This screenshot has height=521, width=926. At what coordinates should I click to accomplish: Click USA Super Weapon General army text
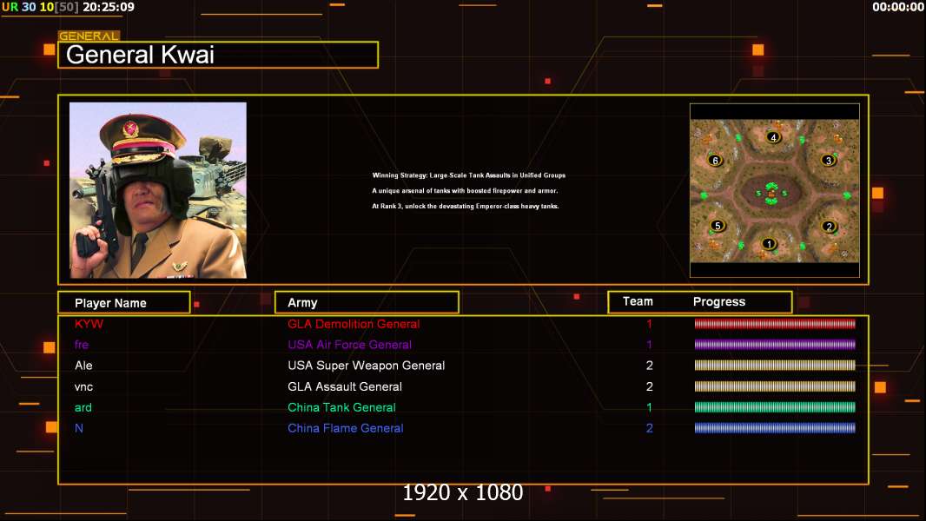pos(367,366)
